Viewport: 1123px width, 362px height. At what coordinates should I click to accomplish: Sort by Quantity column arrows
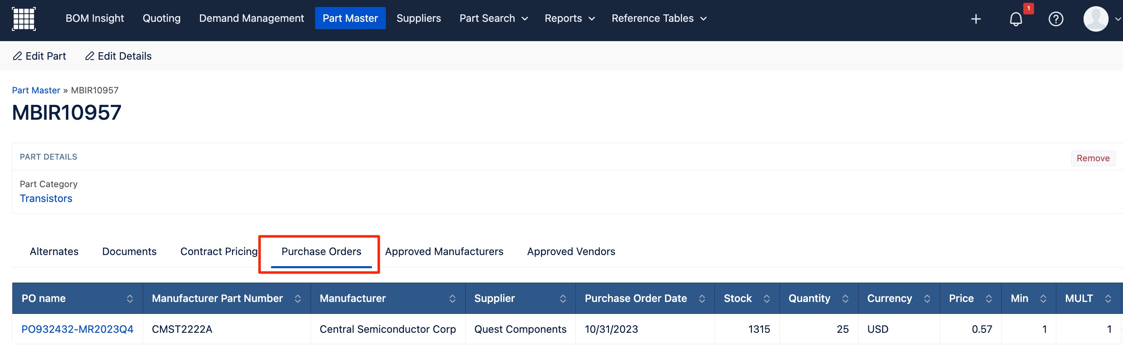pyautogui.click(x=845, y=298)
